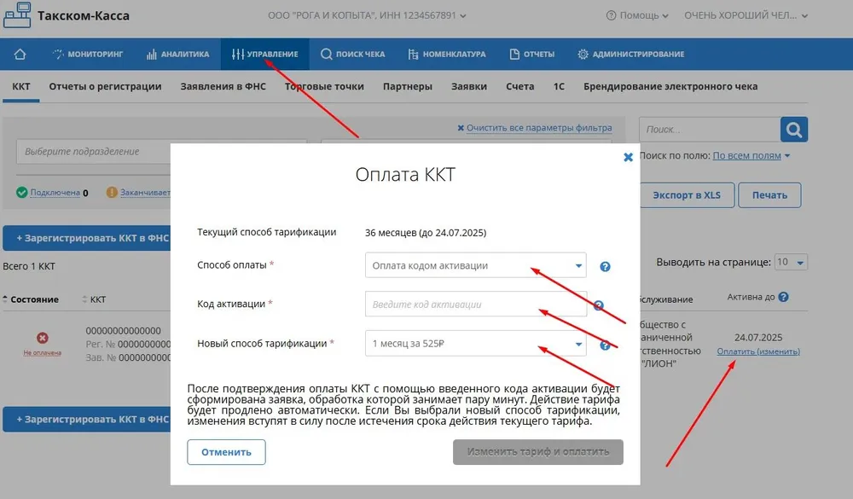The width and height of the screenshot is (853, 499).
Task: Open the Новый способ тарификации dropdown
Action: pos(475,344)
